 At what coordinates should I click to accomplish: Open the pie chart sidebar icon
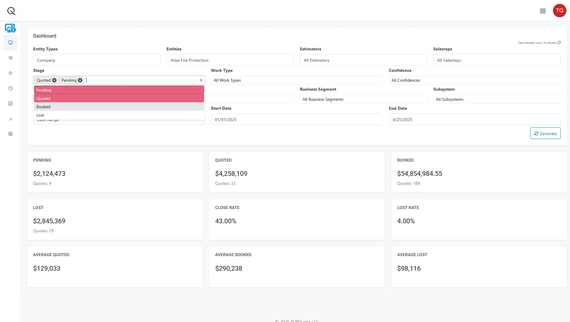[10, 88]
